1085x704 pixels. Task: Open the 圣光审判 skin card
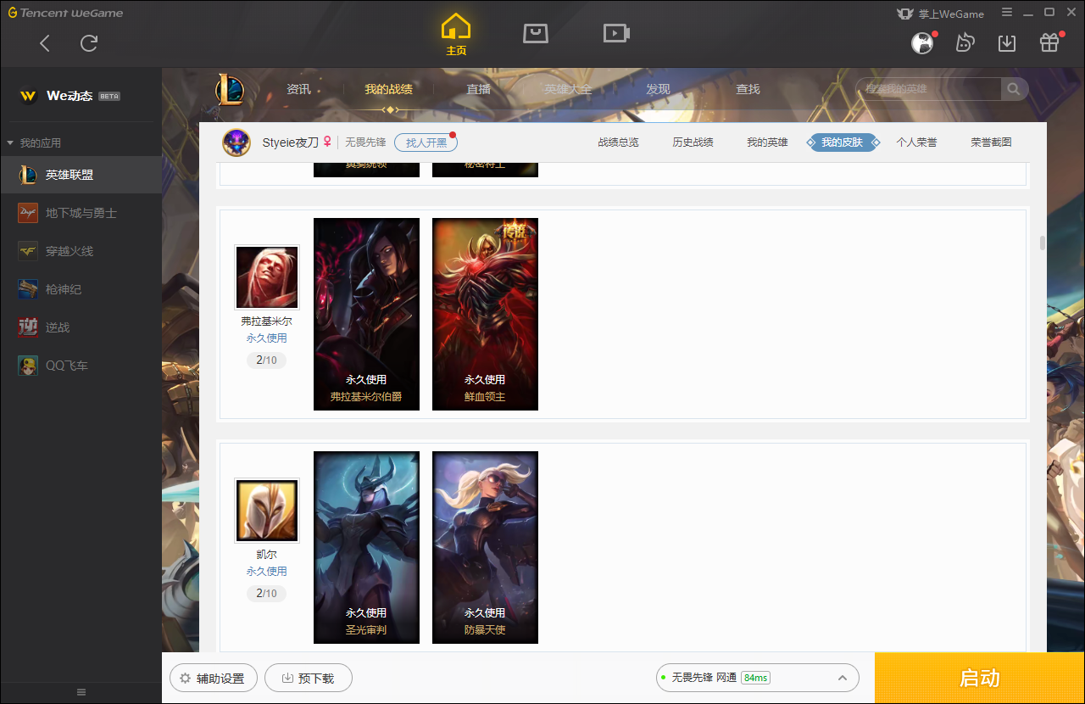click(366, 547)
